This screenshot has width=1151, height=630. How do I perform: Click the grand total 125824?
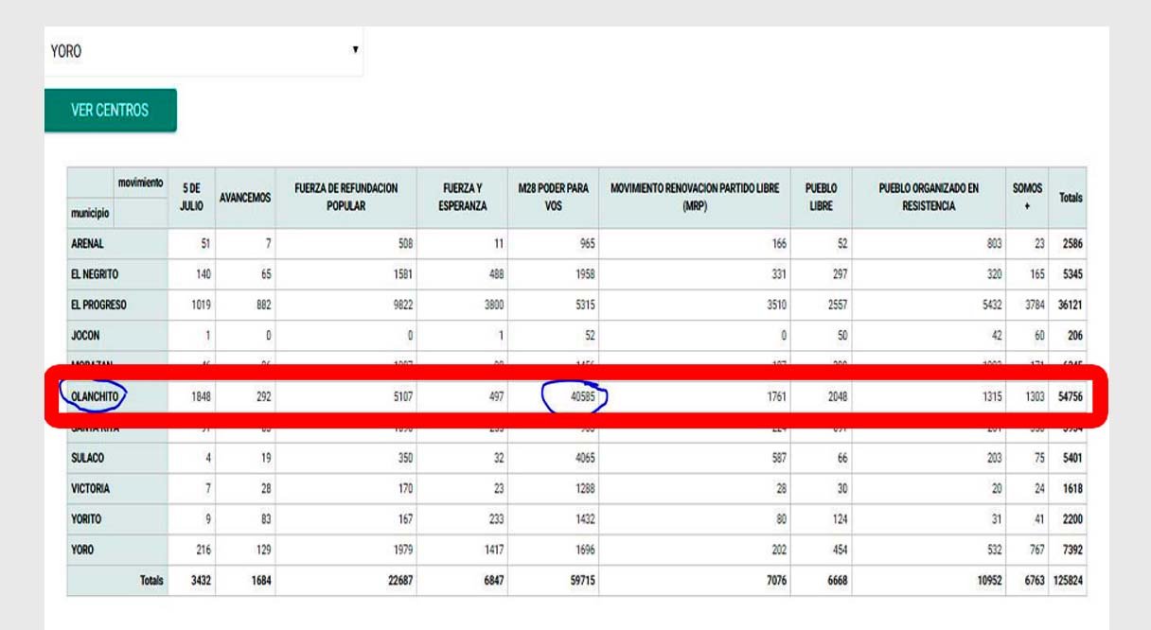1068,580
